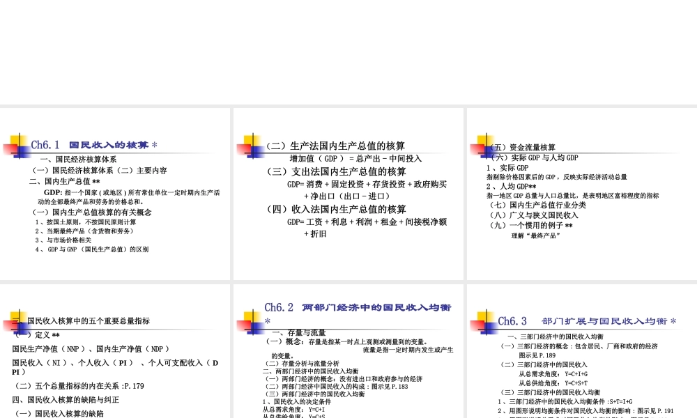Click the corner icon on the 资金流量核算 slide

pyautogui.click(x=482, y=145)
